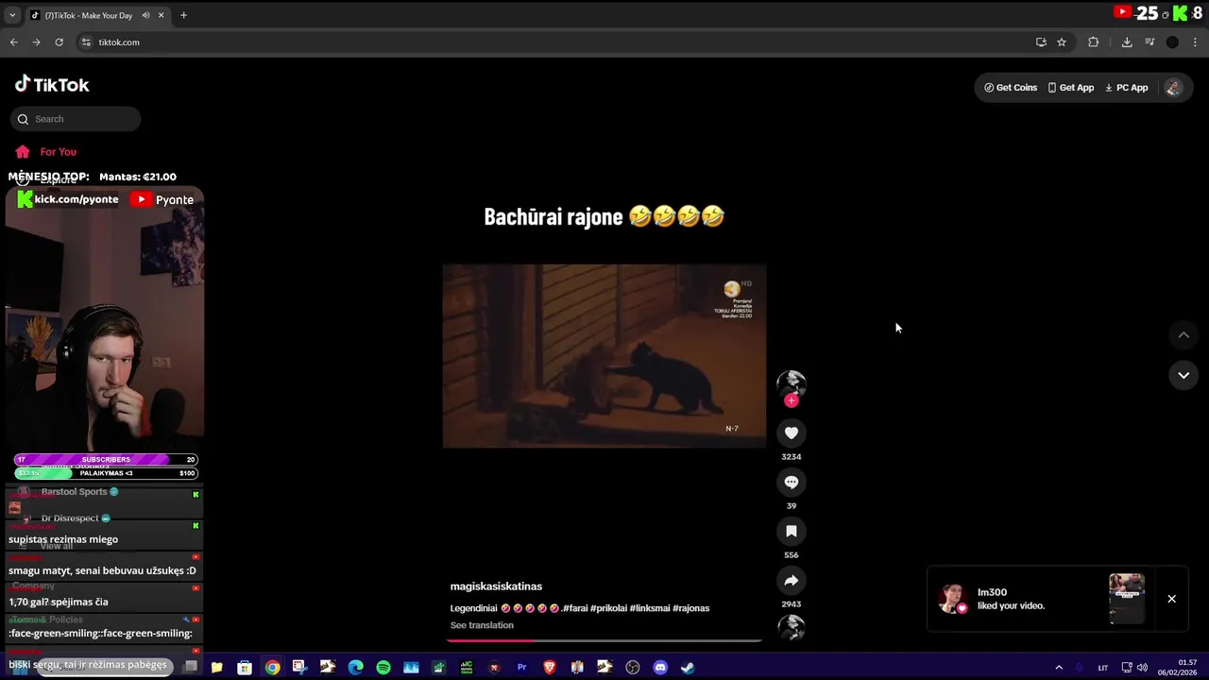Seek on the video progress bar
The height and width of the screenshot is (680, 1209).
[x=604, y=640]
